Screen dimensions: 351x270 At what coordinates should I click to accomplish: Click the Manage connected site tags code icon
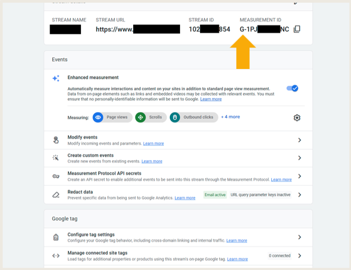pyautogui.click(x=56, y=255)
